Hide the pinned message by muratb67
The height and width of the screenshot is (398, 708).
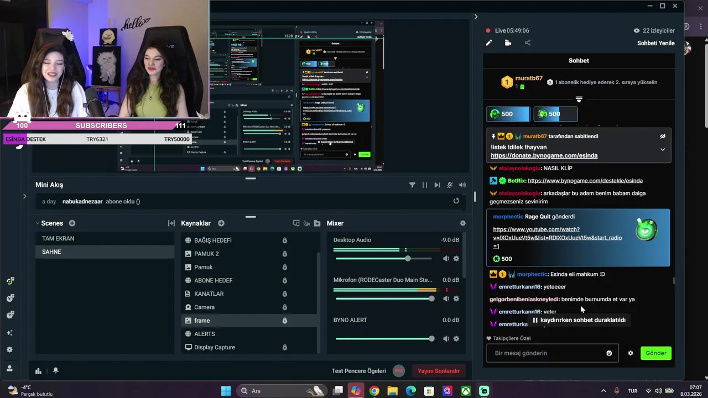663,136
